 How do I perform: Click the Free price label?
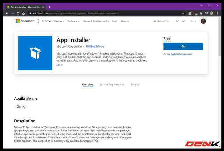coord(167,39)
